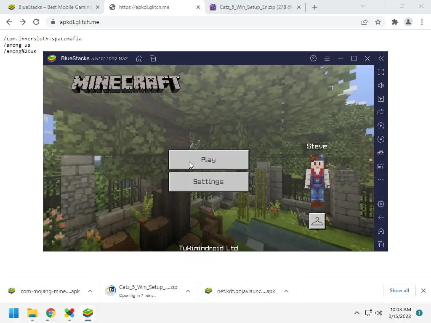
Task: Open Chrome profile avatar
Action: (x=408, y=22)
